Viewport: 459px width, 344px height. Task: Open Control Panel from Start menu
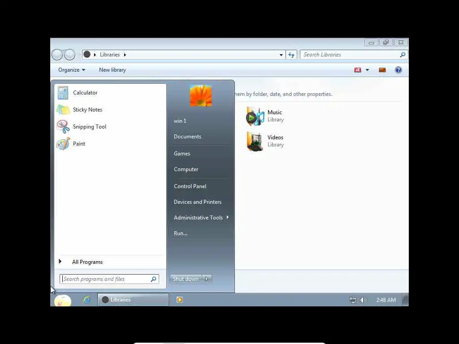tap(190, 186)
